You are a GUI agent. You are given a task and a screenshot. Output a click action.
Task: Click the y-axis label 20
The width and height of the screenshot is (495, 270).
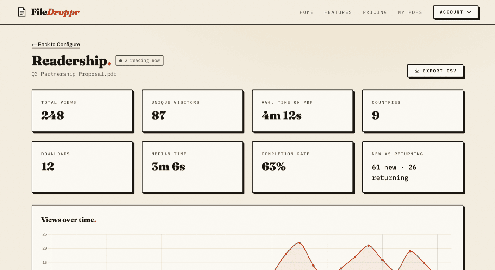(45, 248)
